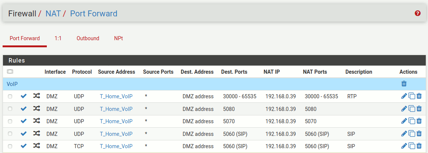Screen dimensions: 428x153
Task: Select the port 5070 rule checkbox
Action: point(10,121)
